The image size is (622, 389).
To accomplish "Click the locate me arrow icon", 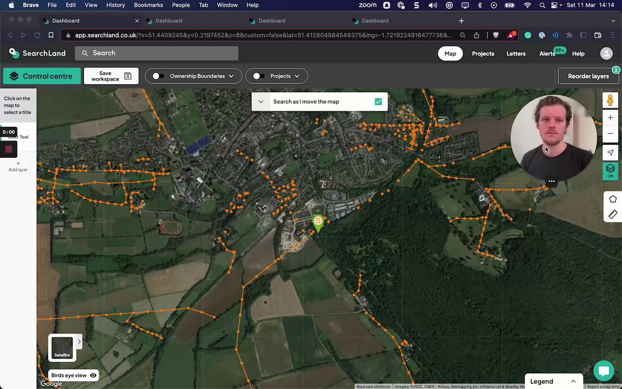I will coord(610,153).
